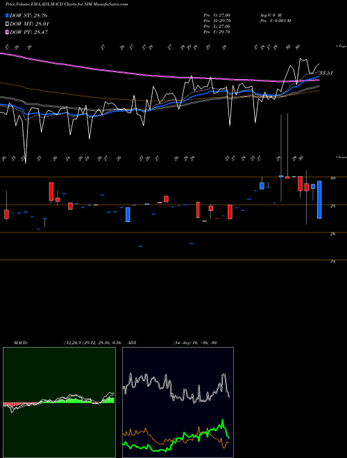Click the 'ADX' panel heading
The image size is (347, 458).
(133, 343)
